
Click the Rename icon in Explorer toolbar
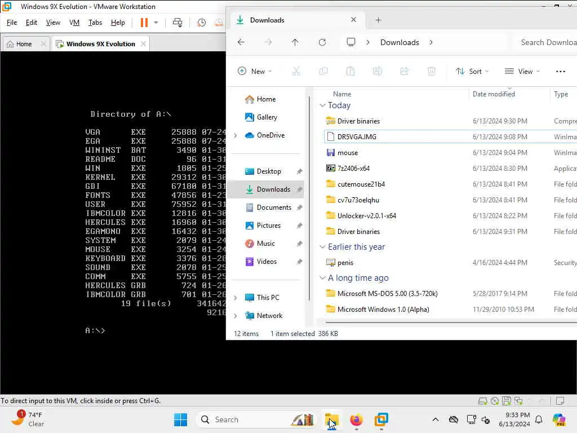click(x=378, y=71)
